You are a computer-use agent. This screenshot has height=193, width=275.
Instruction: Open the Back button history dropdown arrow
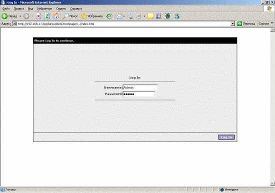point(20,16)
